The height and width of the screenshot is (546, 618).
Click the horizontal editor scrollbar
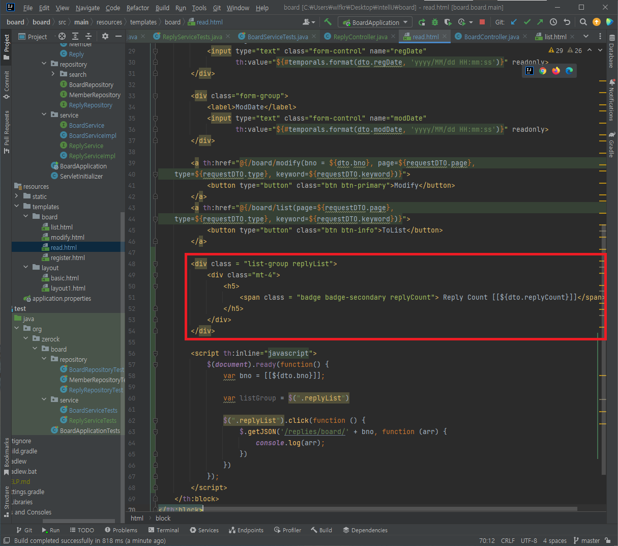tap(367, 508)
